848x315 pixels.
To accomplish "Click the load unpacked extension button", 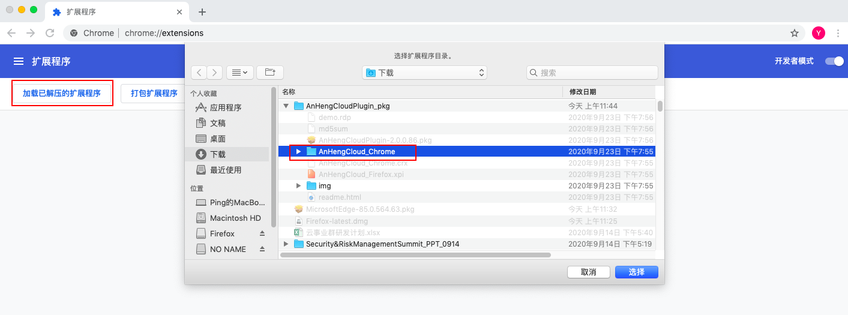I will (62, 93).
